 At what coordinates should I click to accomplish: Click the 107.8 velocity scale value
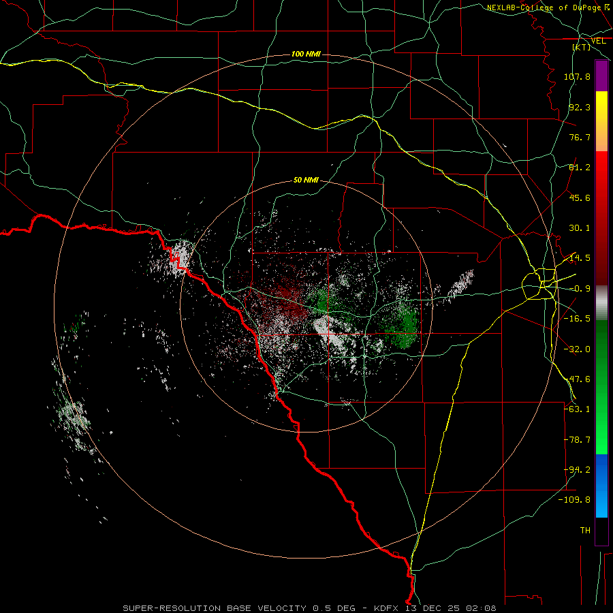pyautogui.click(x=577, y=76)
